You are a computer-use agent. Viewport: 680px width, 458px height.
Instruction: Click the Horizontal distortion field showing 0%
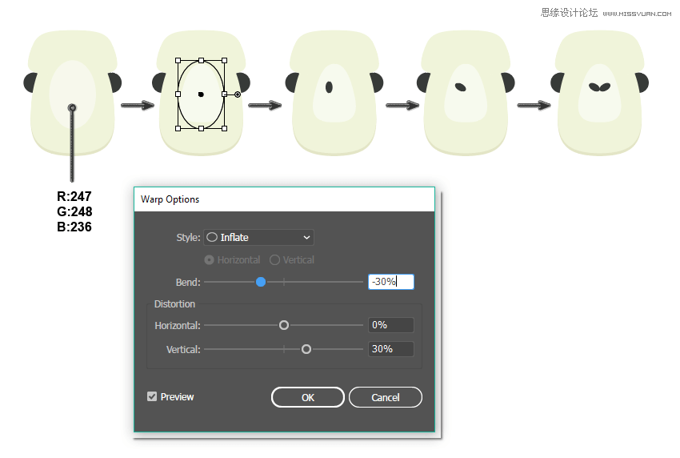click(390, 325)
